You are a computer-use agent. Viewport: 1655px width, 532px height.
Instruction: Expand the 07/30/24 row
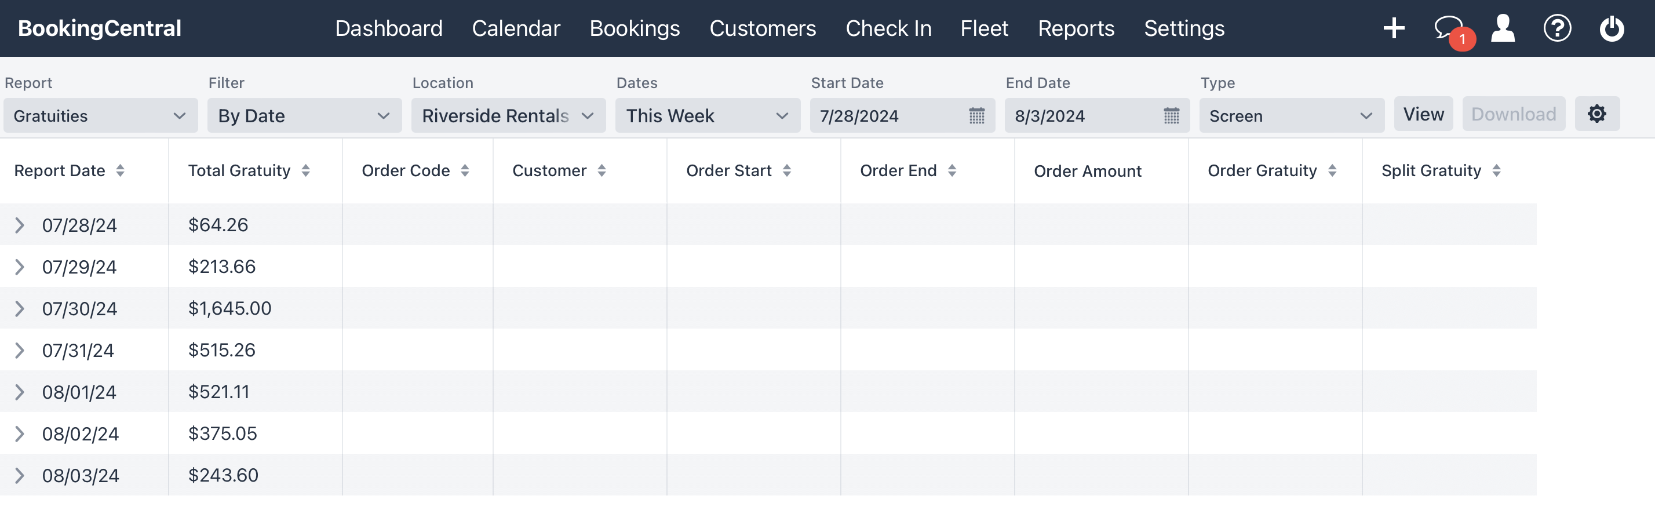(20, 308)
